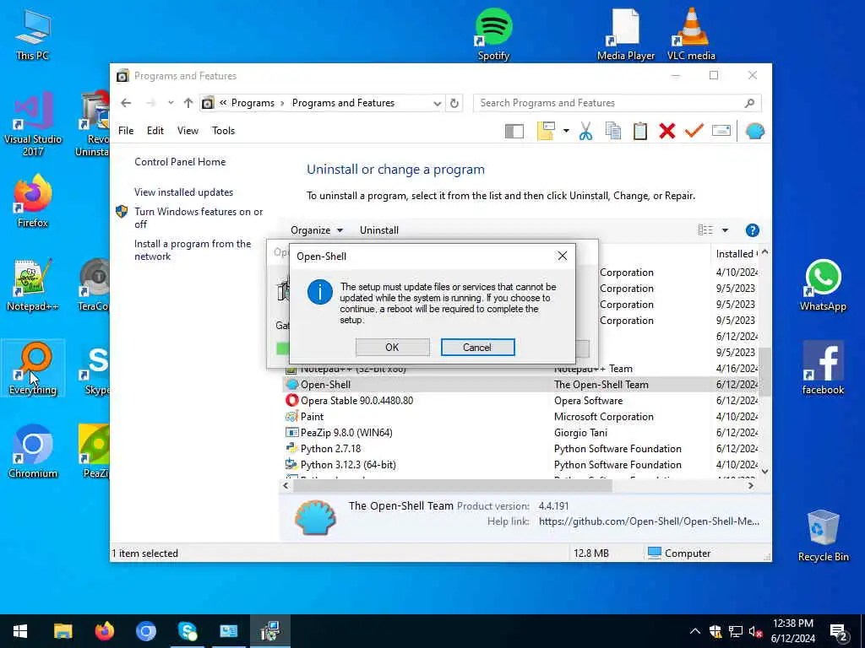This screenshot has width=865, height=648.
Task: Click scroll down arrow of program list
Action: pos(764,472)
